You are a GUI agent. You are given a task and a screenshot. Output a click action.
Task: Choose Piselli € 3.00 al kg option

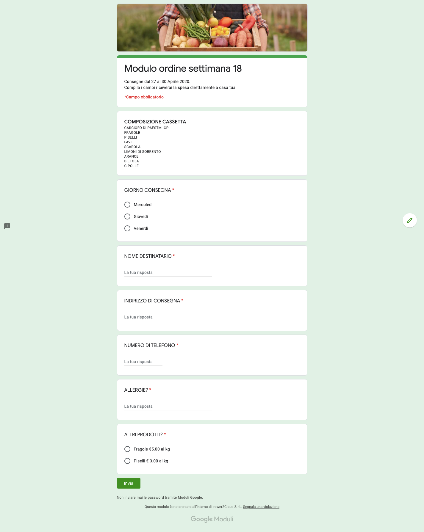point(127,461)
